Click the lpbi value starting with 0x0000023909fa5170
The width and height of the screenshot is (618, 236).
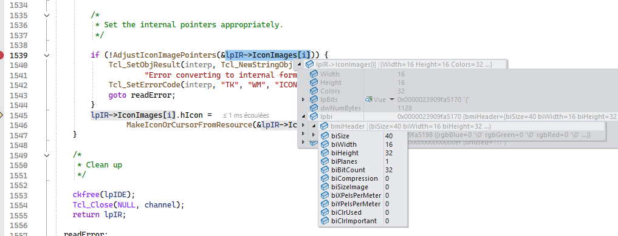pyautogui.click(x=507, y=116)
